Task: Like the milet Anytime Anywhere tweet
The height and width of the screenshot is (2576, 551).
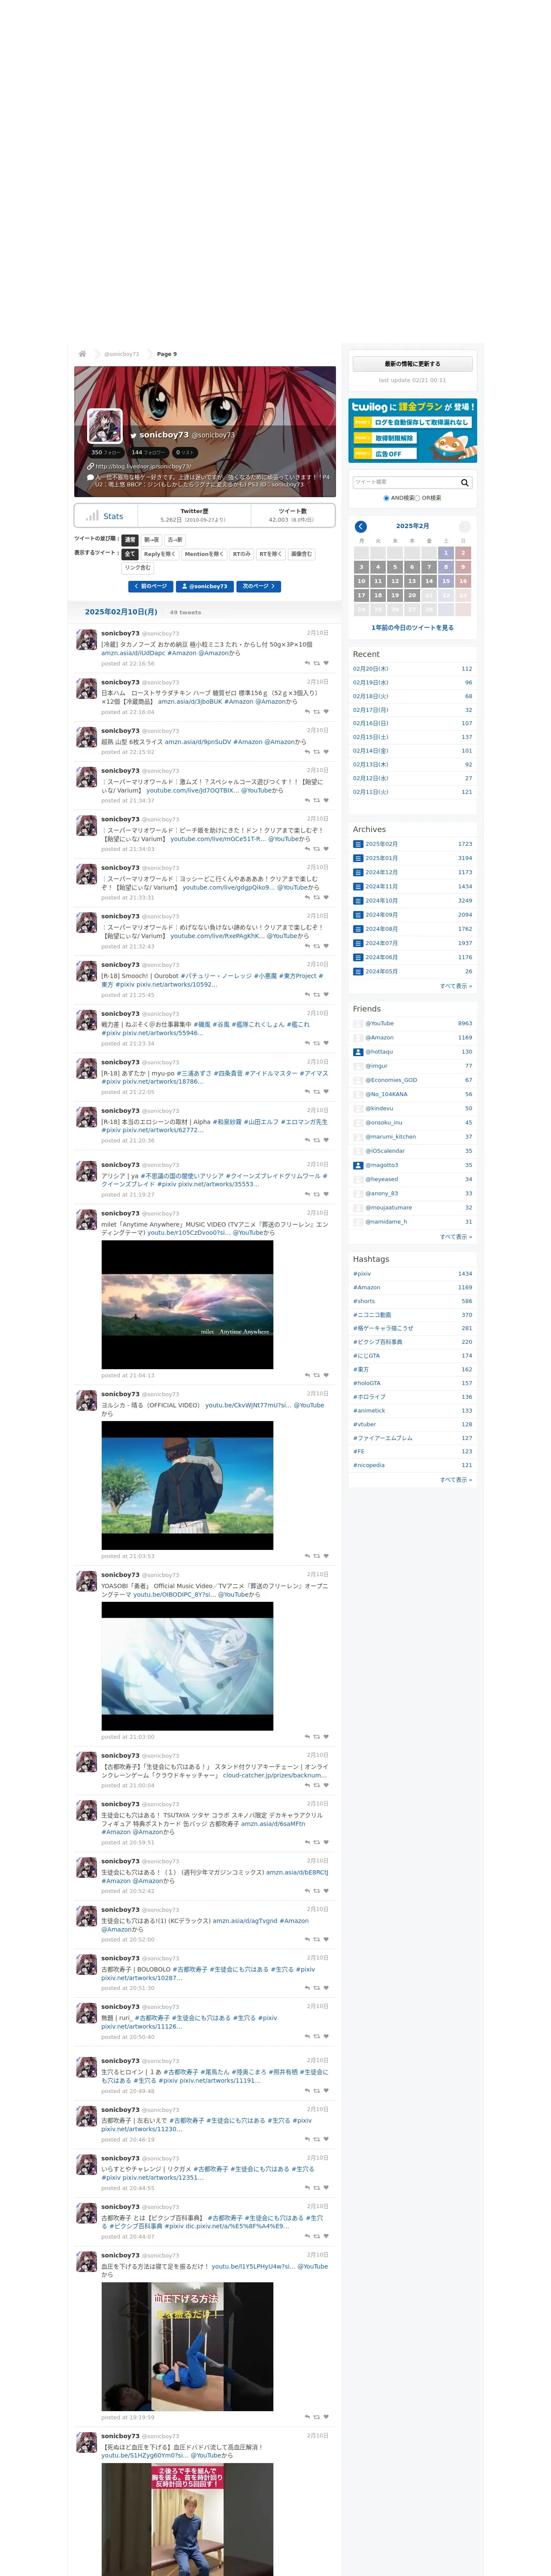Action: (x=326, y=1375)
